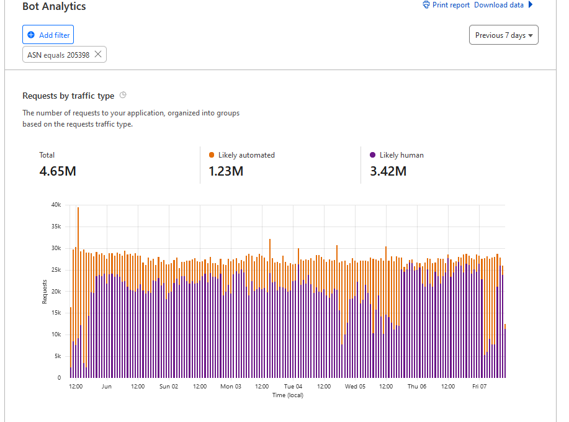Click the purple Likely human legend dot
Screen dimensions: 569x422
(x=372, y=155)
